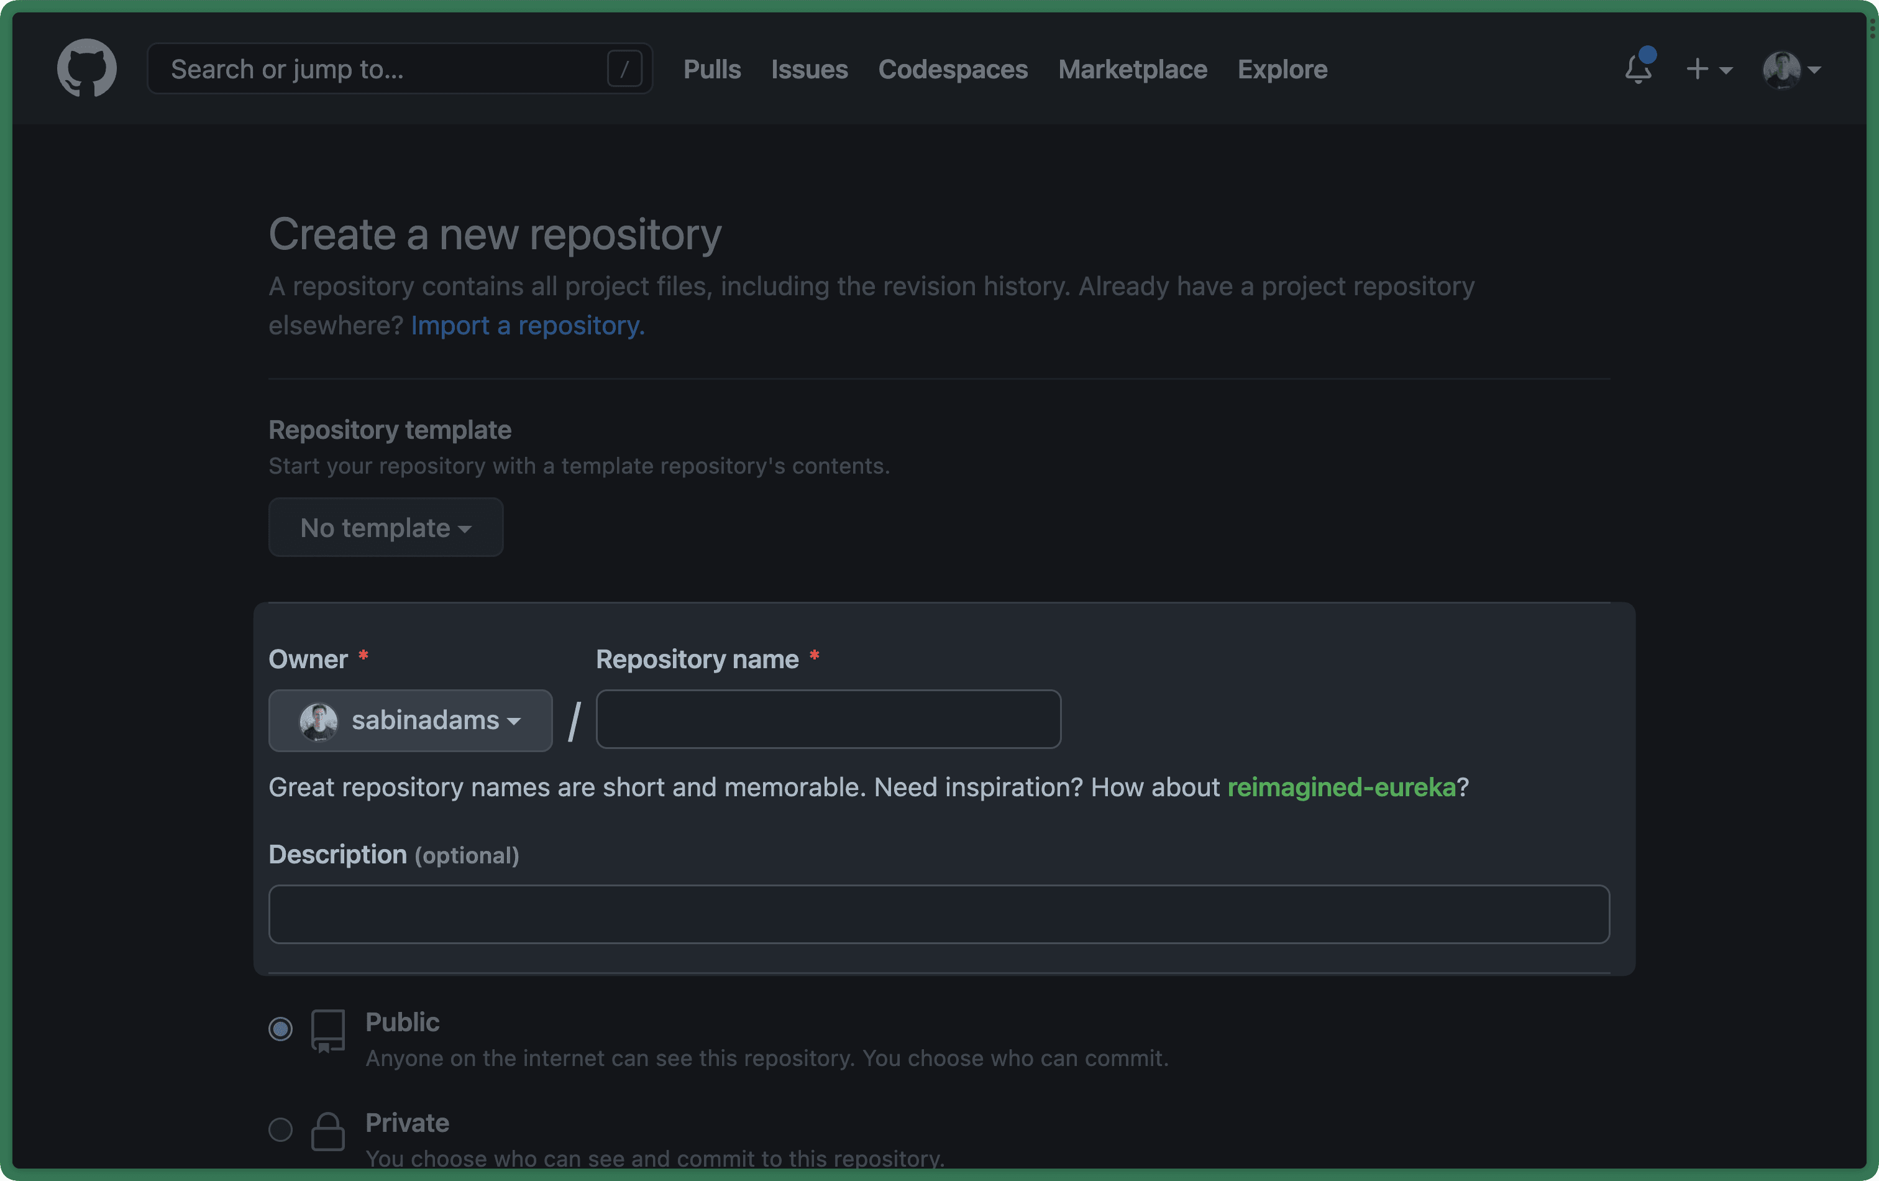1879x1181 pixels.
Task: Click the GitHub logo
Action: pos(86,68)
